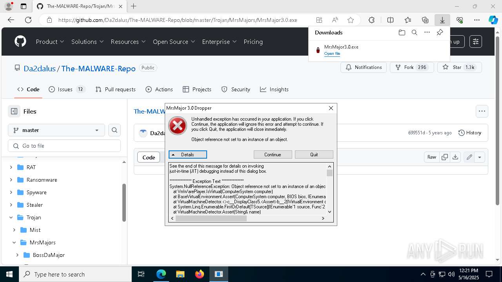Open Task View on taskbar

(141, 274)
